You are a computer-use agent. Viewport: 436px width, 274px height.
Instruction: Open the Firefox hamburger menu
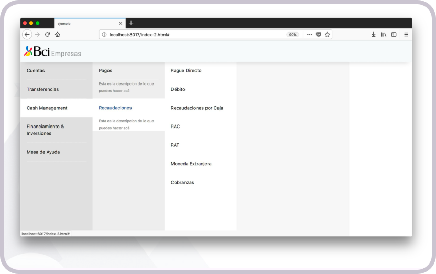[x=406, y=35]
